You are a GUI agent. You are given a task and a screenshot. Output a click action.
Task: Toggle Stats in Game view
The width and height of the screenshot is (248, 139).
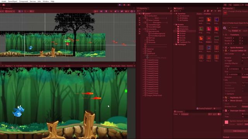coord(123,66)
